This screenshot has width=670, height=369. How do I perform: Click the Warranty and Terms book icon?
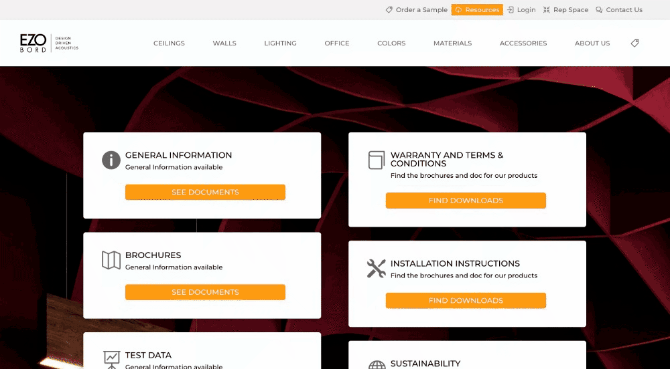pyautogui.click(x=377, y=160)
